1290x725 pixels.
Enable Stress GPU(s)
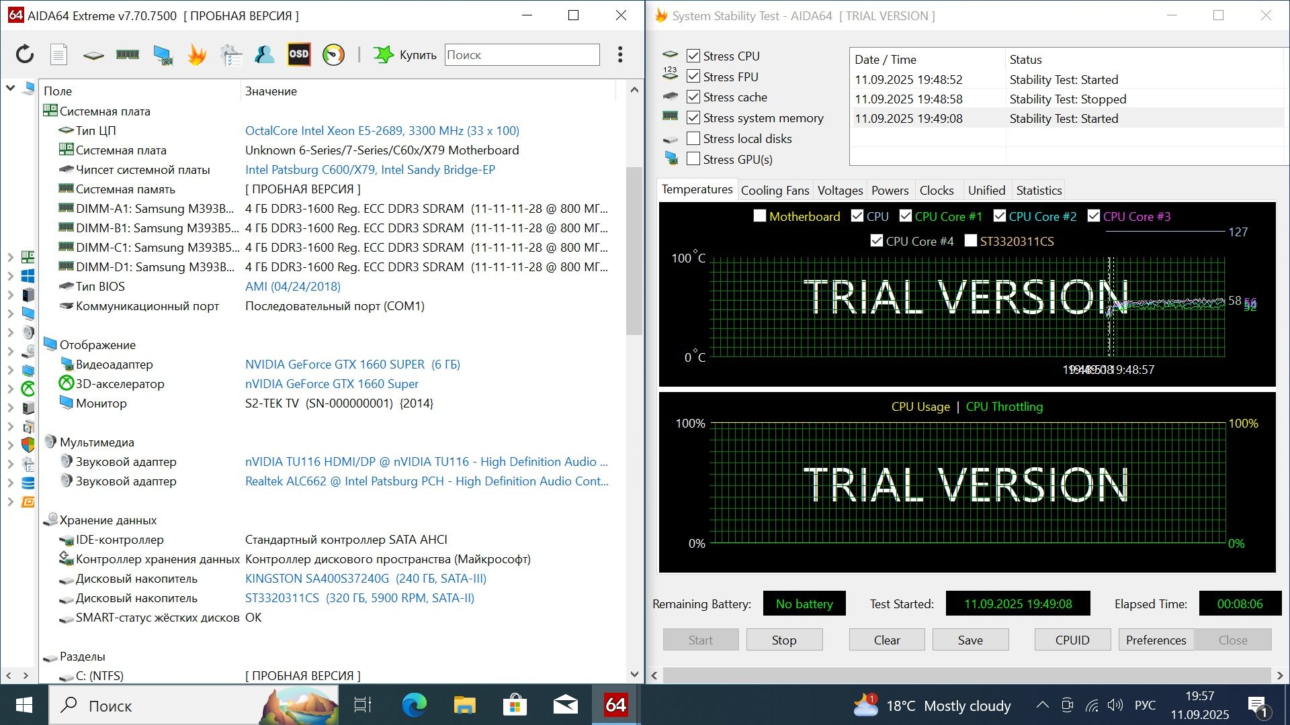693,159
